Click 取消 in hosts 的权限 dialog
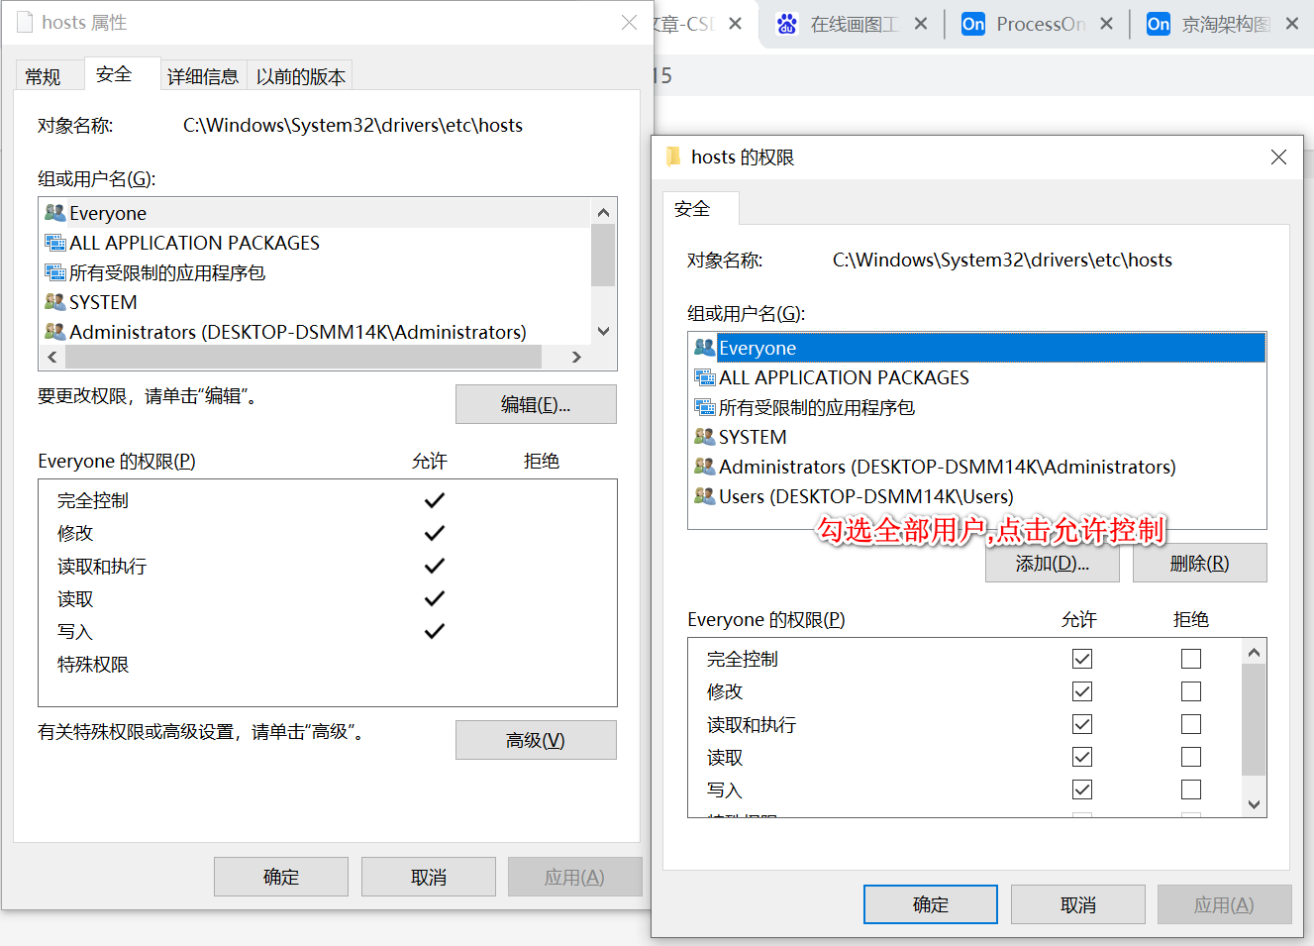Image resolution: width=1314 pixels, height=946 pixels. tap(1078, 904)
